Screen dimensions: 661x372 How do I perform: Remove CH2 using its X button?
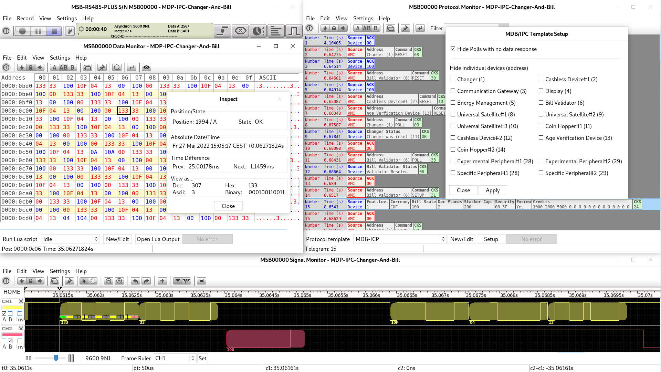(x=21, y=329)
